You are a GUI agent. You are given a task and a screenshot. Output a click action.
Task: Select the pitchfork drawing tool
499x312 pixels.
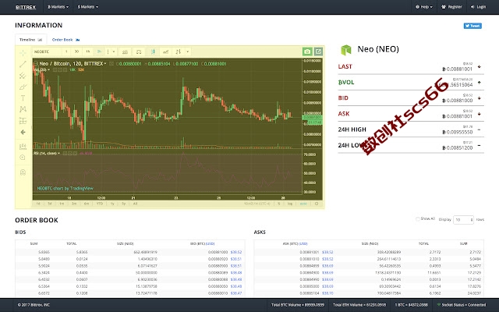[x=23, y=76]
